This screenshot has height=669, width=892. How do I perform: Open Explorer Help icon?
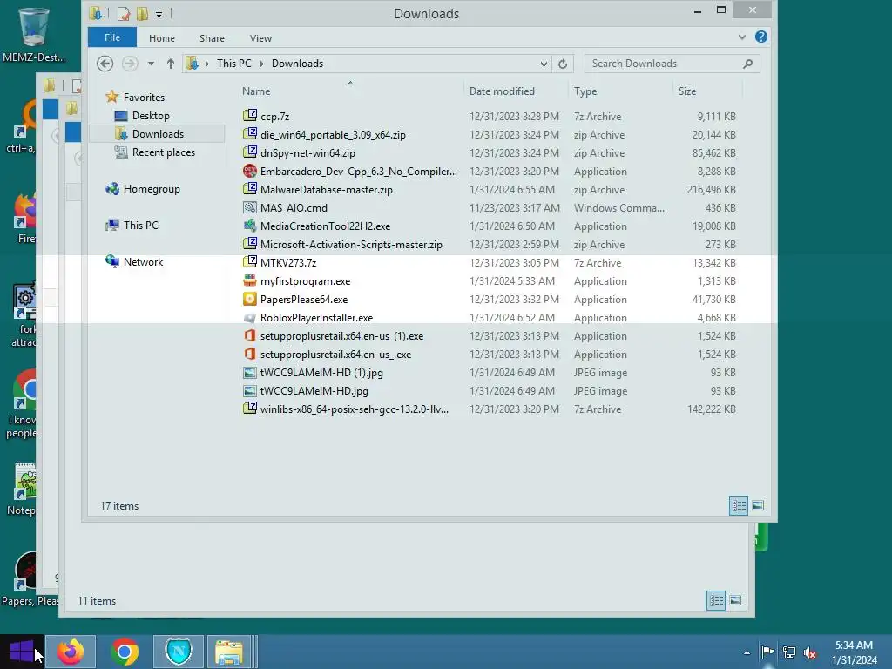[760, 37]
